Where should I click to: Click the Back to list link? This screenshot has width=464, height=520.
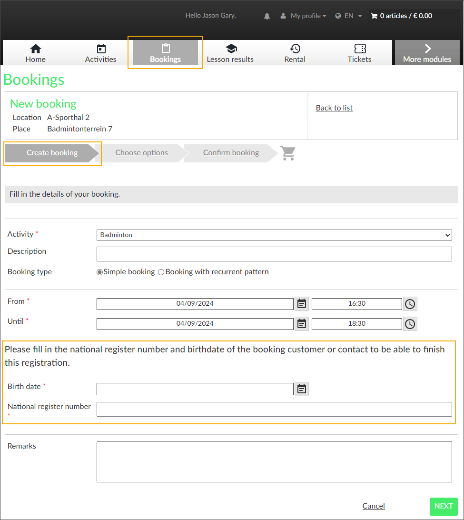(x=334, y=108)
